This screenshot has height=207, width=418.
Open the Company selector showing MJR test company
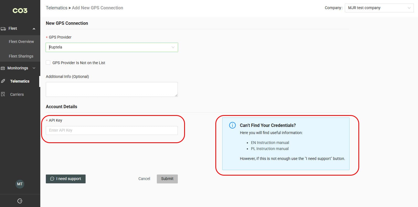pos(379,8)
